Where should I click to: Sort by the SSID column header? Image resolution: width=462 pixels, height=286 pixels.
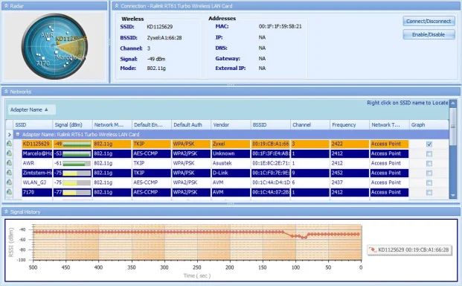tap(33, 124)
